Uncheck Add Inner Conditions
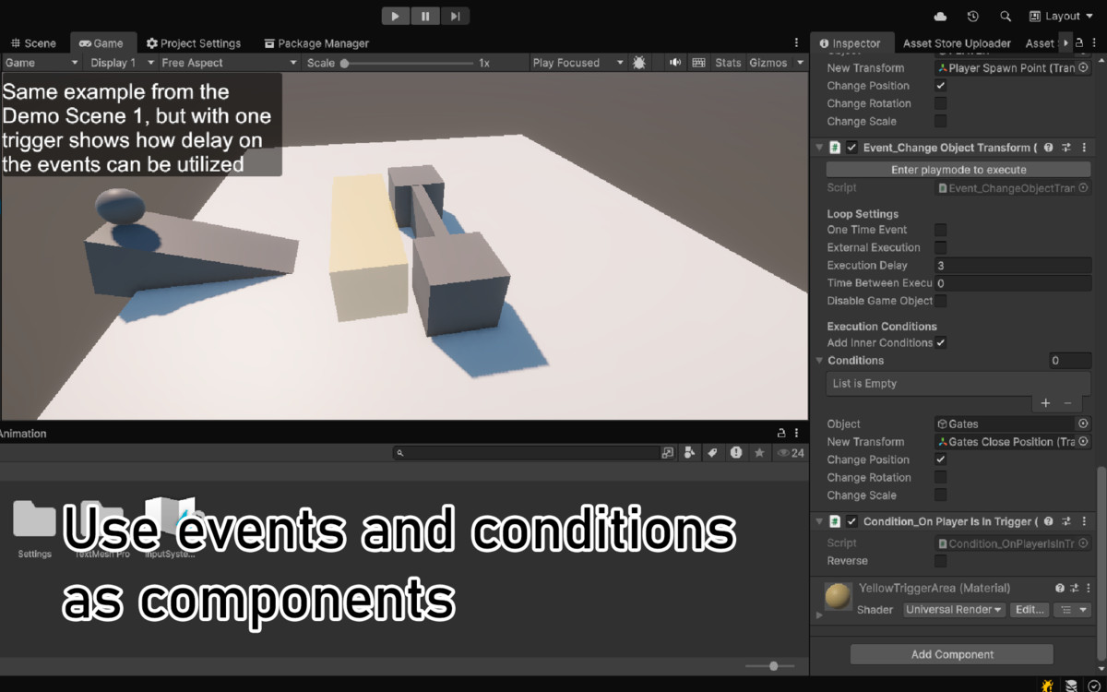 pyautogui.click(x=940, y=342)
